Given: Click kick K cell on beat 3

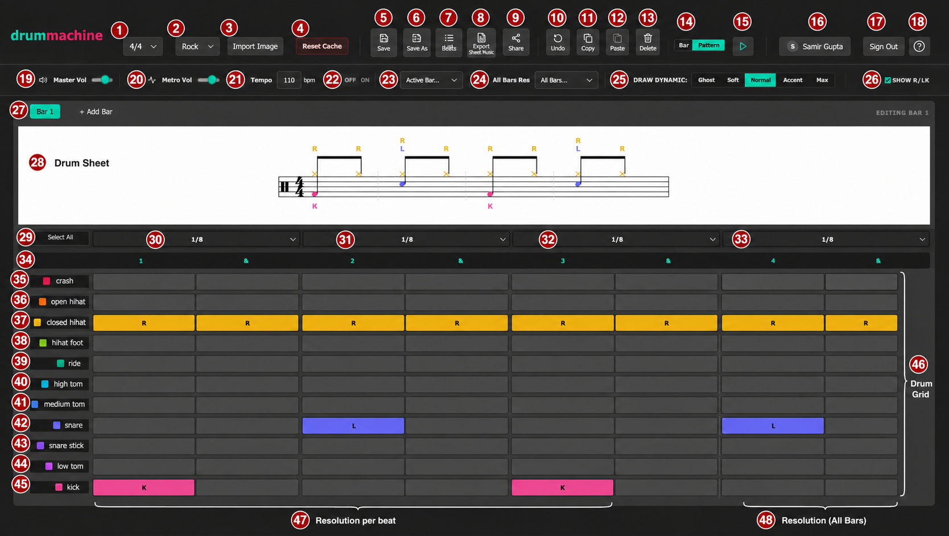Looking at the screenshot, I should pyautogui.click(x=563, y=488).
